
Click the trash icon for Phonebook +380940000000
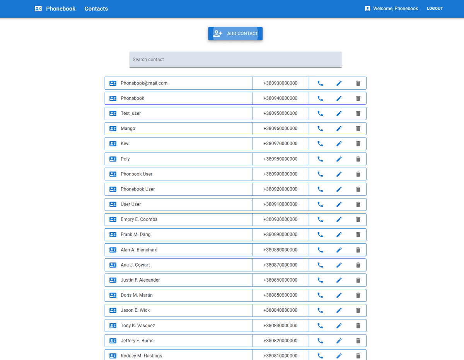click(358, 98)
